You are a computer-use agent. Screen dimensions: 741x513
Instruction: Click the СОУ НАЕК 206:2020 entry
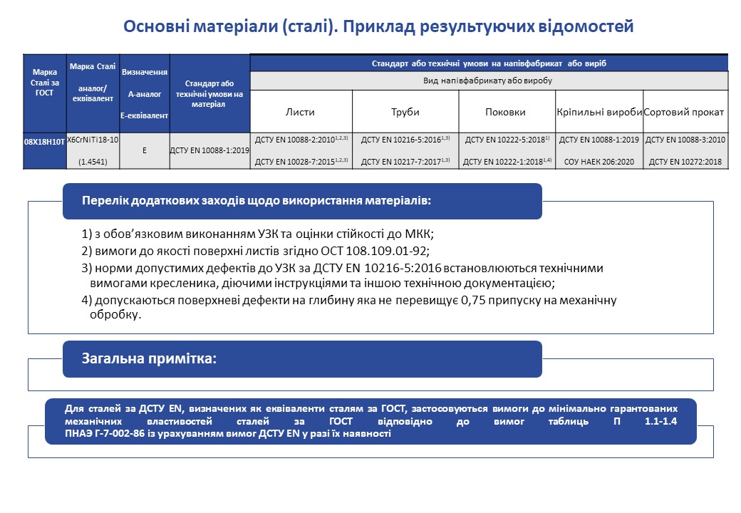pyautogui.click(x=598, y=162)
